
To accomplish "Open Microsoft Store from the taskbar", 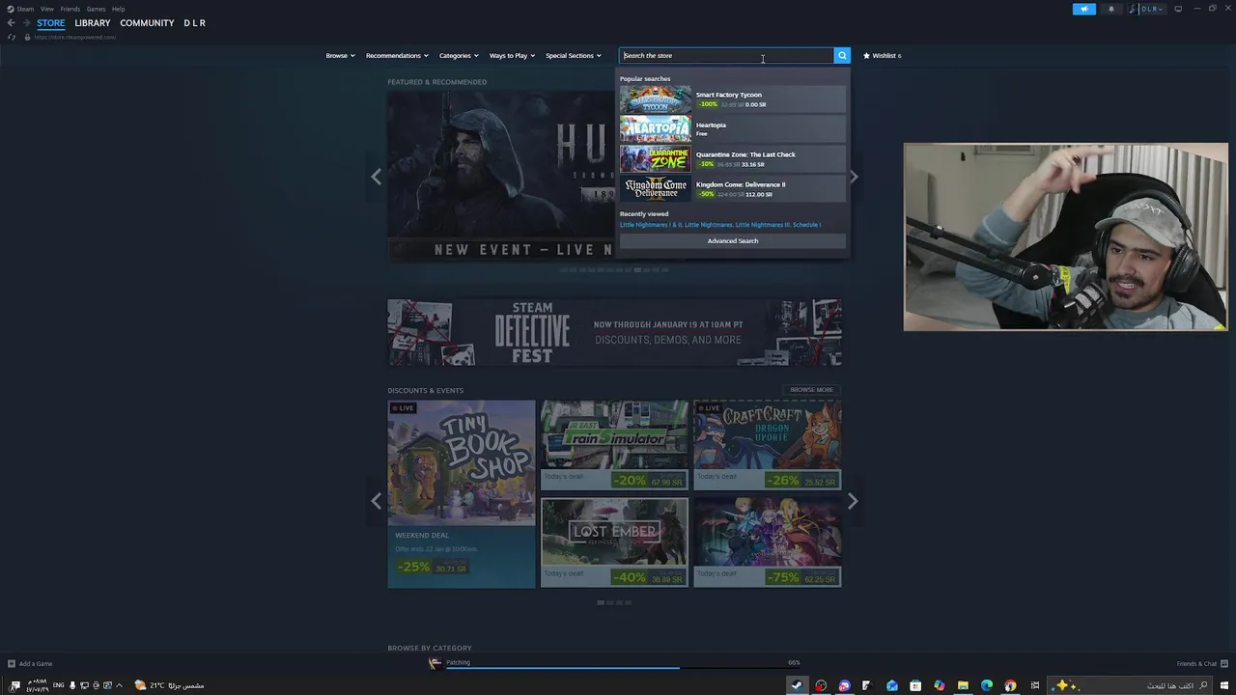I will pos(915,685).
